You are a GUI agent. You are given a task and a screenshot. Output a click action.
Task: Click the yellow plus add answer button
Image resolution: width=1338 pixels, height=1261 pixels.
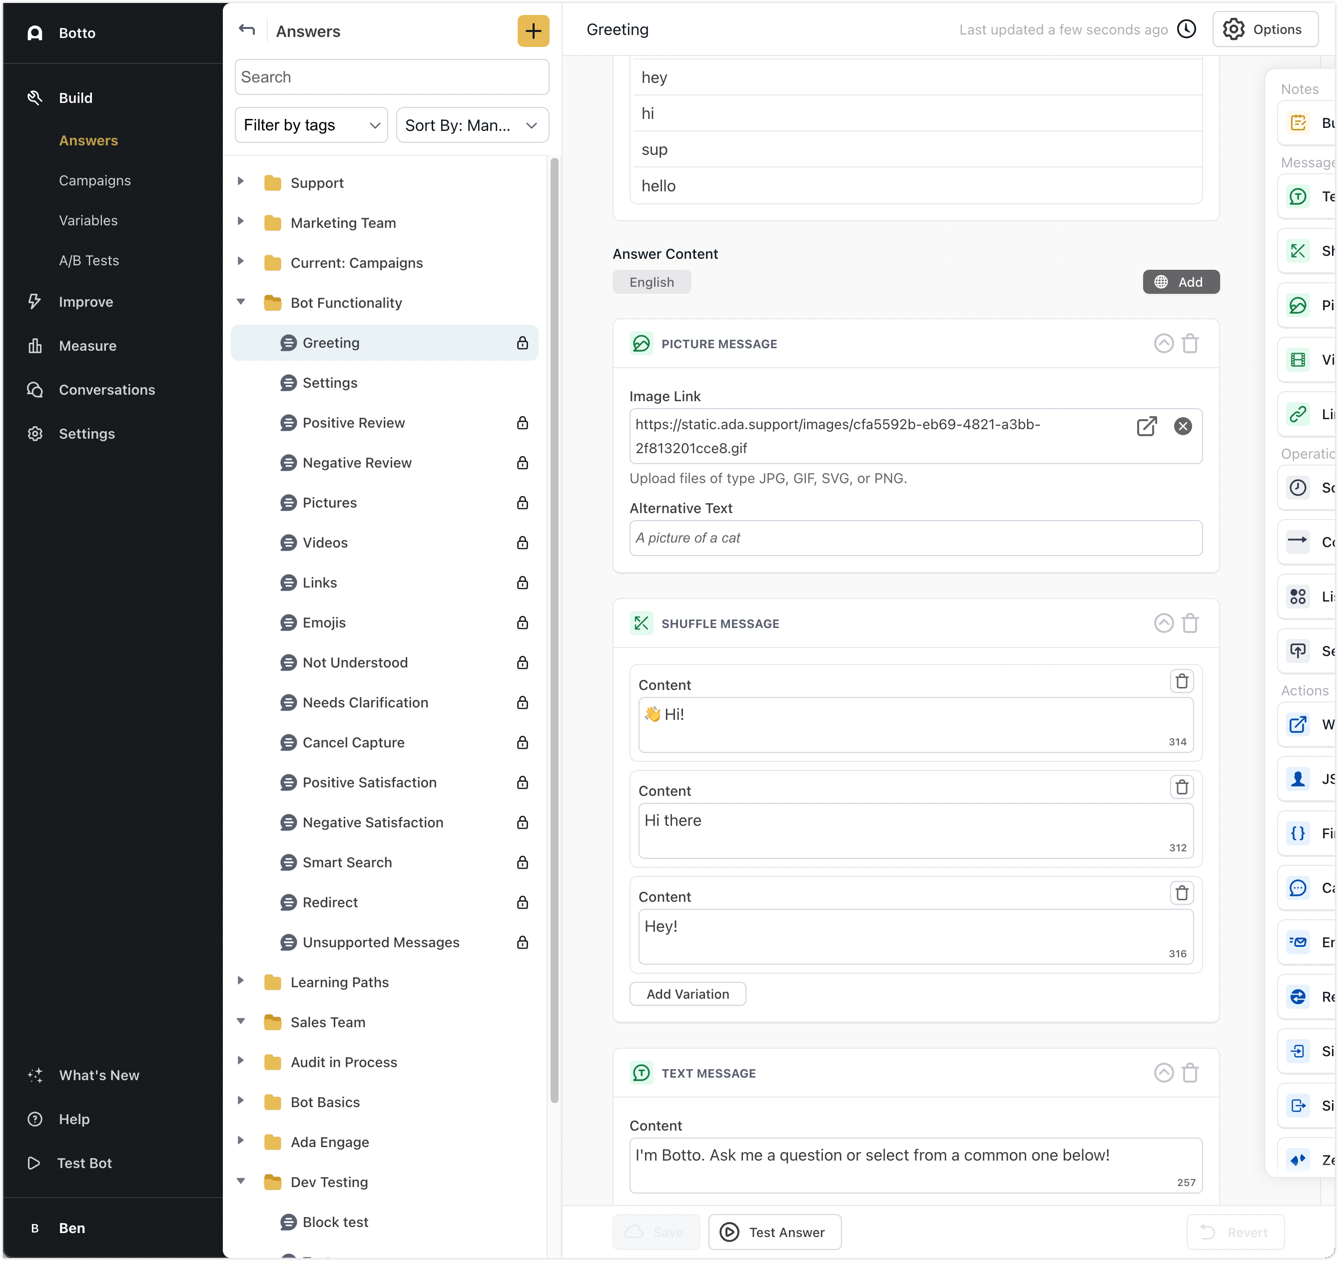coord(533,31)
